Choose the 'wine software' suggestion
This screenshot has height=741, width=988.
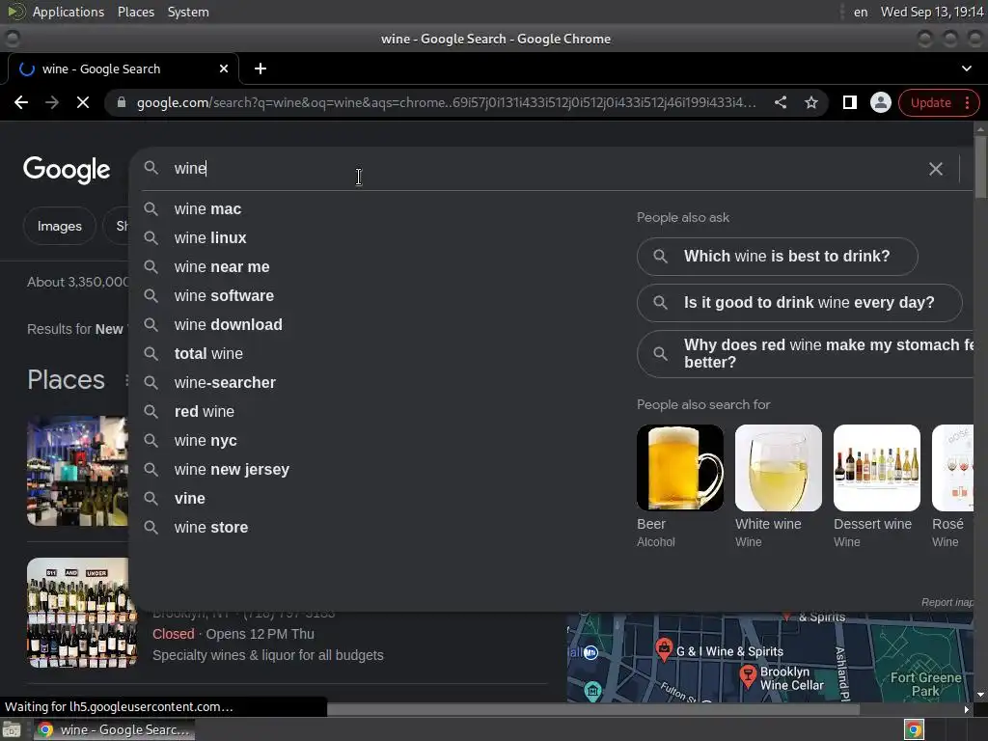coord(224,296)
